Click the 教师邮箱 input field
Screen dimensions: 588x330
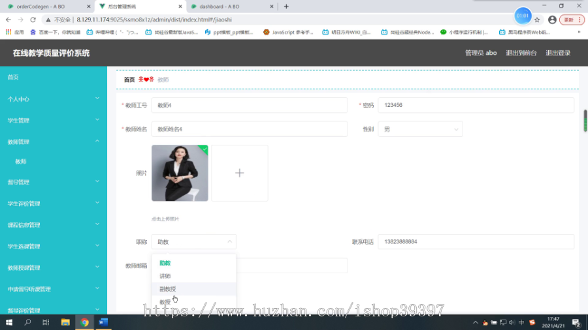(x=250, y=265)
